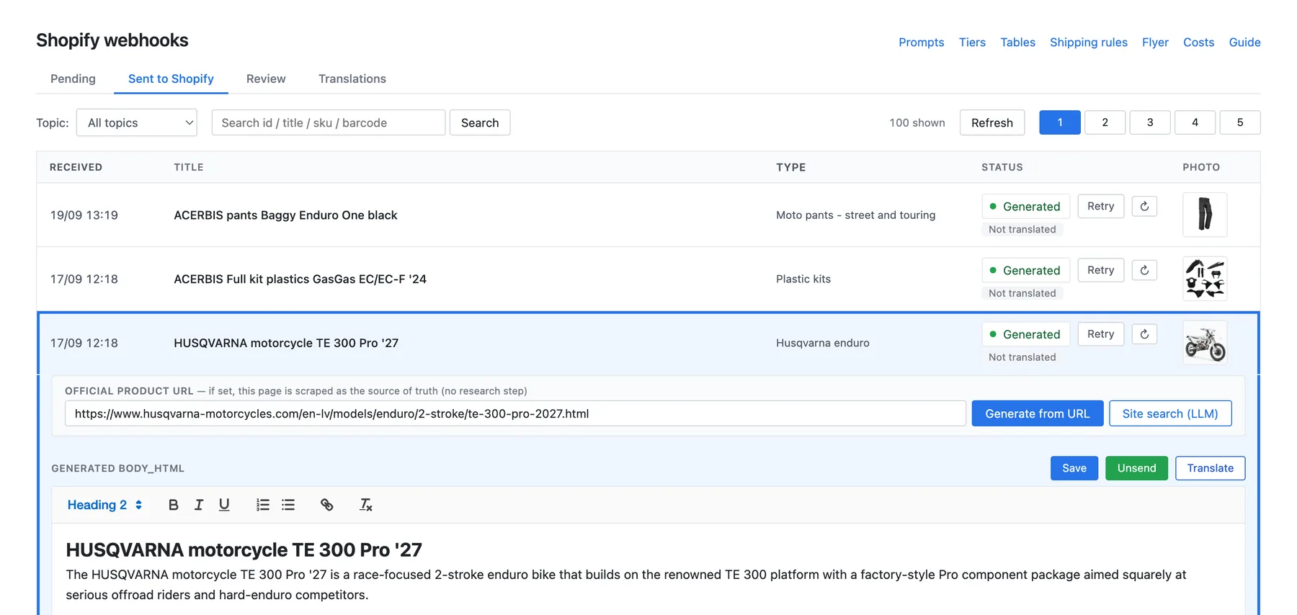Retry the ACERBIS Full kit plastics row
1297x615 pixels.
tap(1101, 270)
